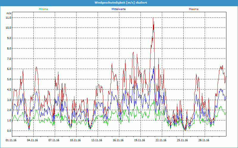Pick the 19.11.16 date on the x-axis

pyautogui.click(x=140, y=141)
